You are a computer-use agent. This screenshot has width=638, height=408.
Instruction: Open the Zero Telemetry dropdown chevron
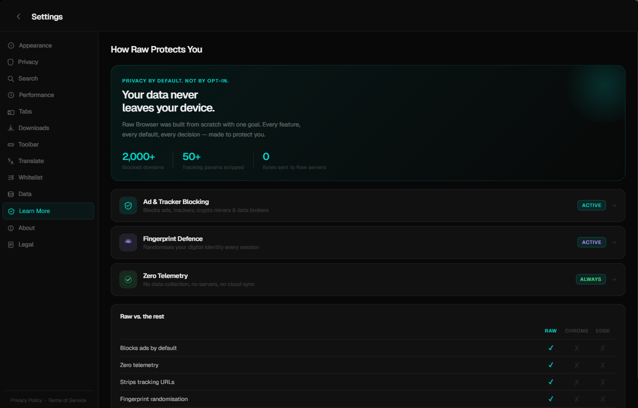tap(614, 279)
